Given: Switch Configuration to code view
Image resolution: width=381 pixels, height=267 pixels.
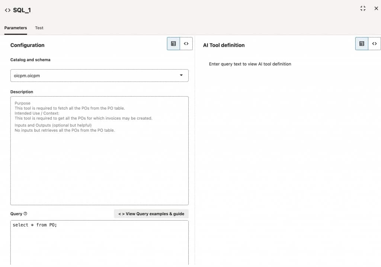Looking at the screenshot, I should pos(186,44).
